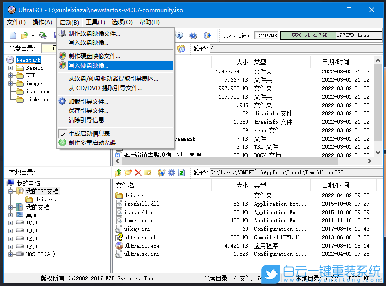Expand the images folder in the tree

(x=11, y=84)
